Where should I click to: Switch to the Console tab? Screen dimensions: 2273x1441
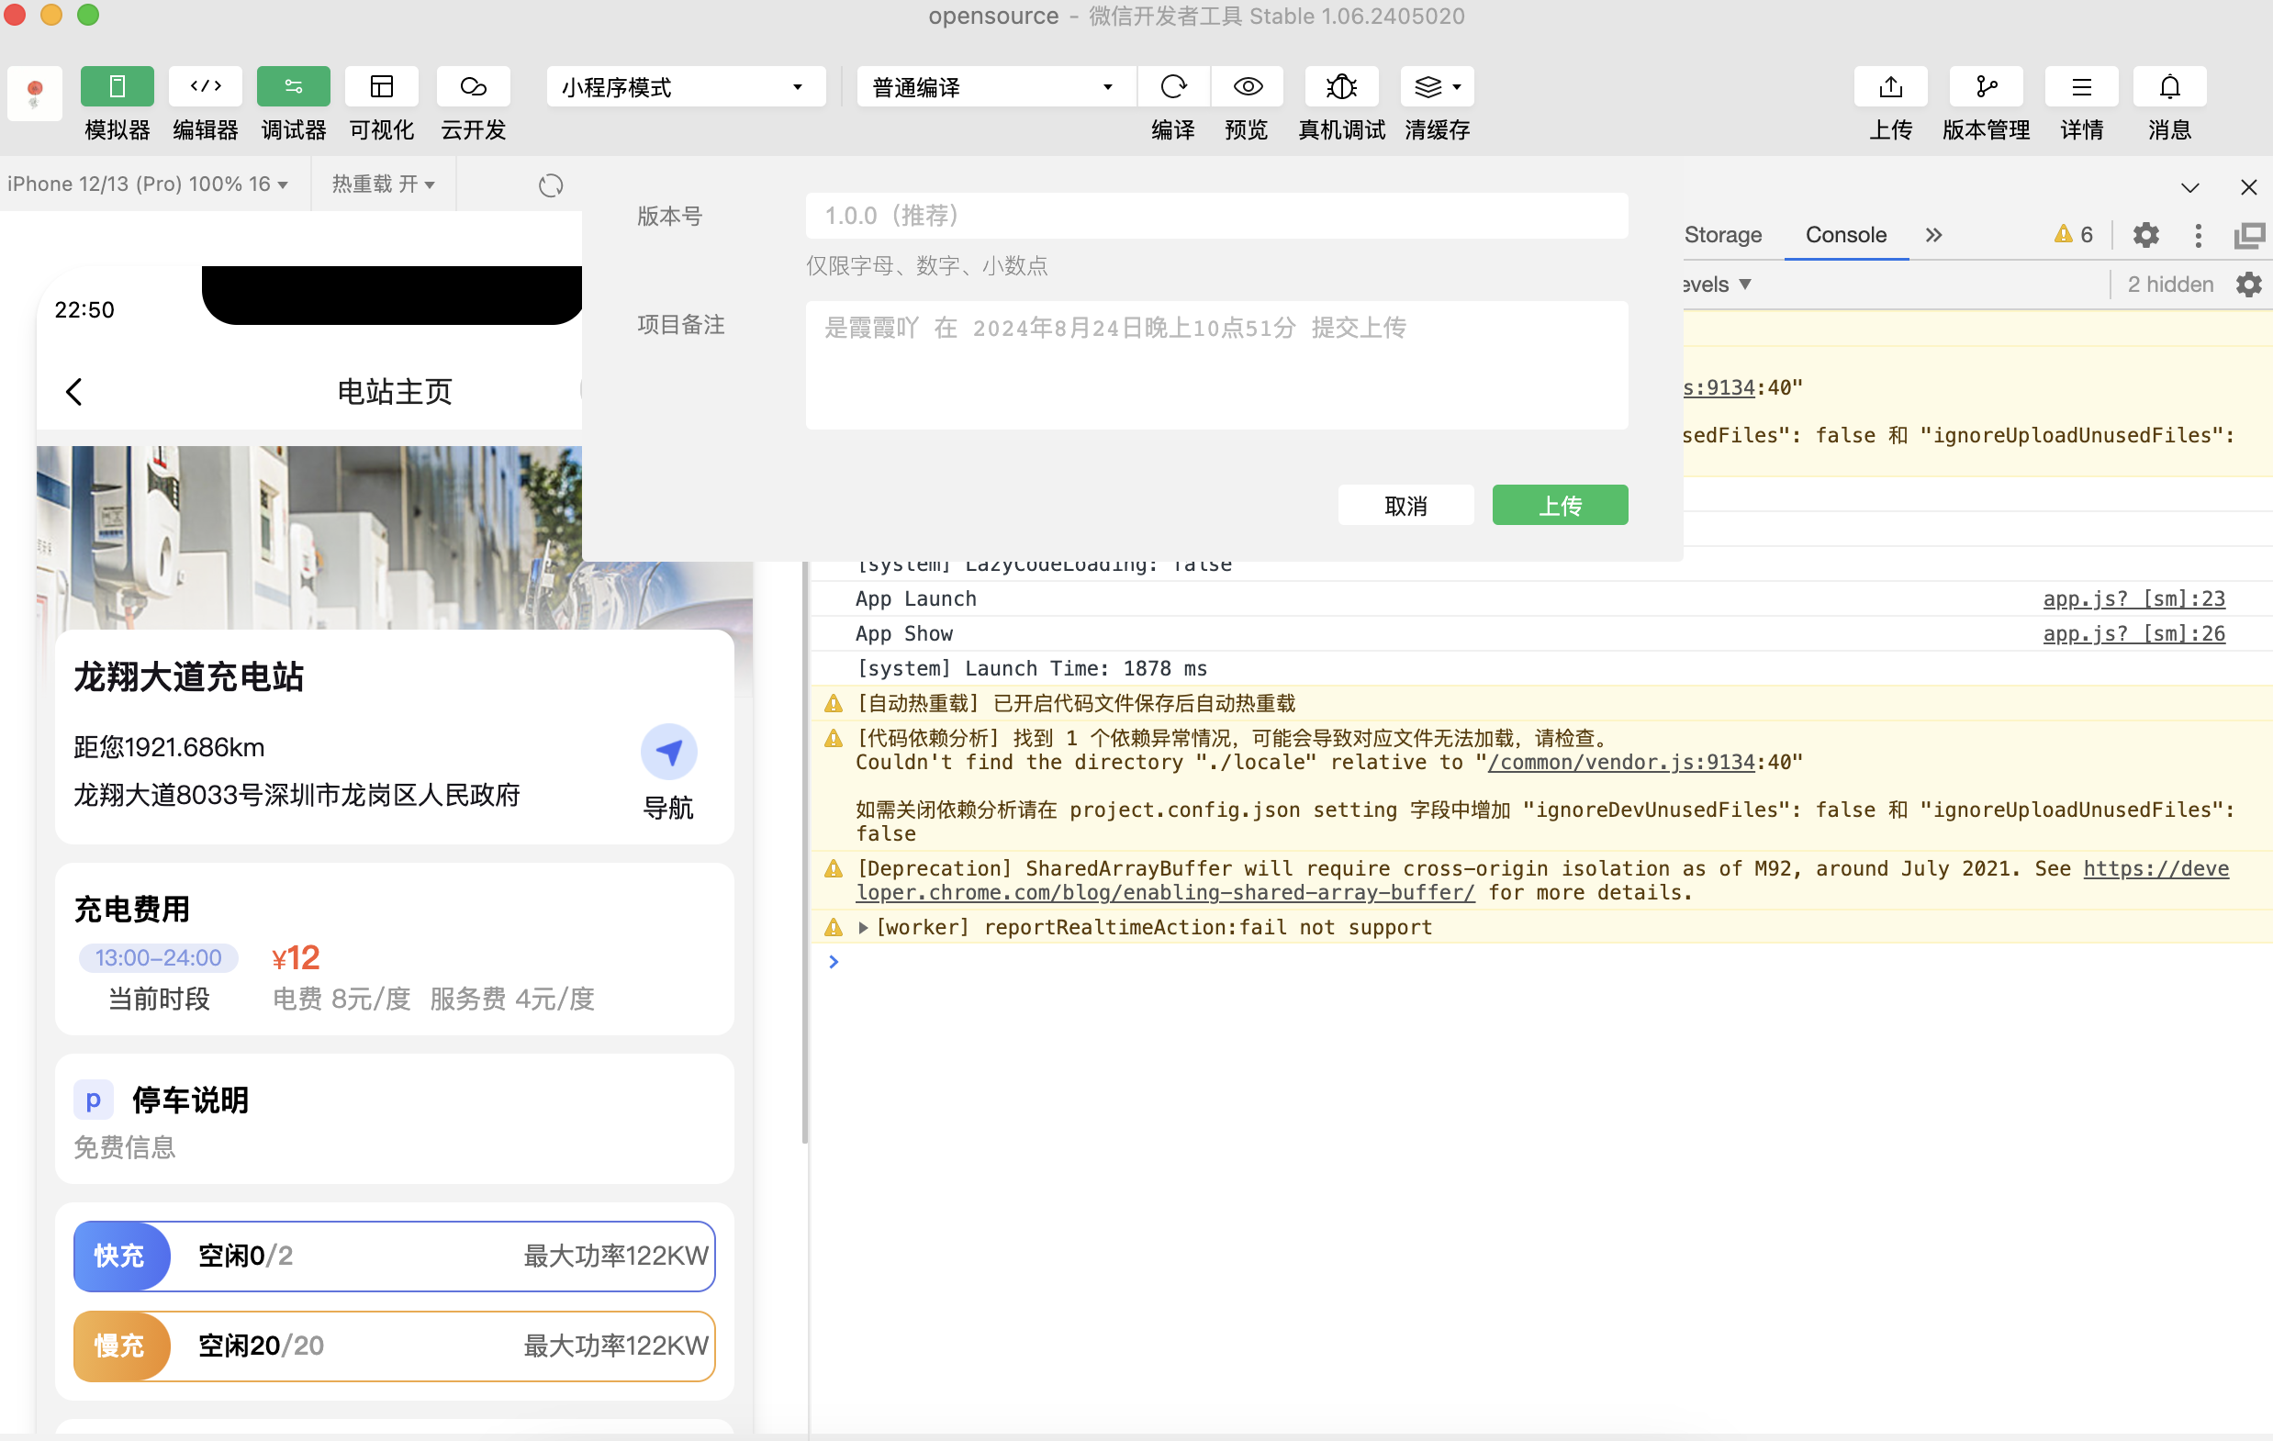(1845, 234)
